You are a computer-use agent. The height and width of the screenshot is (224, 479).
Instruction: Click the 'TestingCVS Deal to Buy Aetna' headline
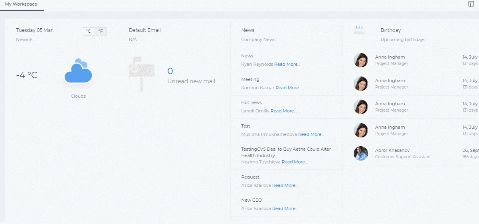pos(286,152)
